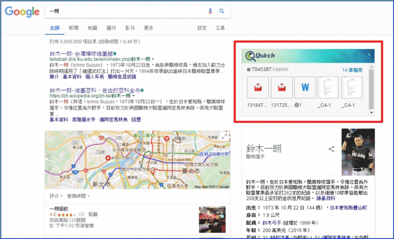The width and height of the screenshot is (394, 239).
Task: Switch to the 圖片 images tab
Action: (x=111, y=28)
